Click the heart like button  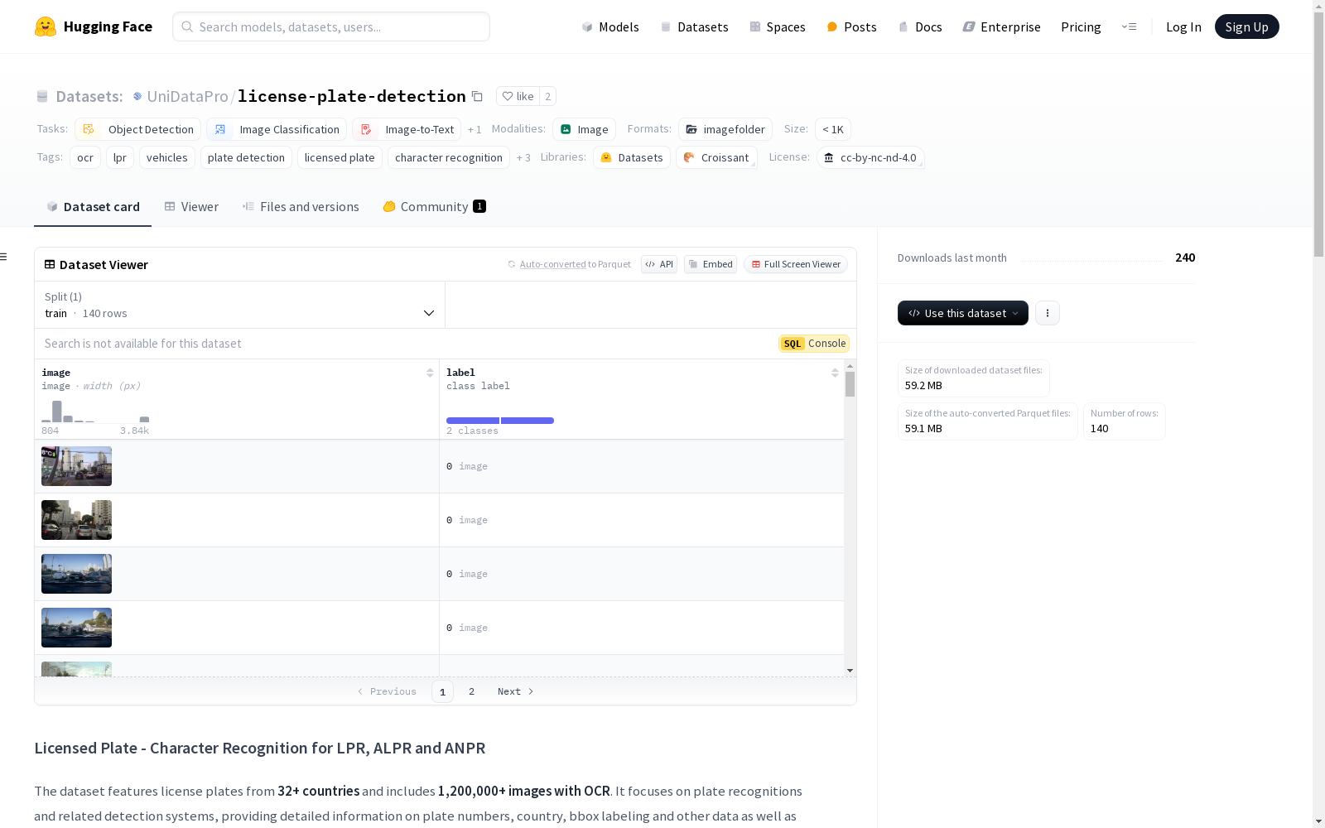click(518, 96)
